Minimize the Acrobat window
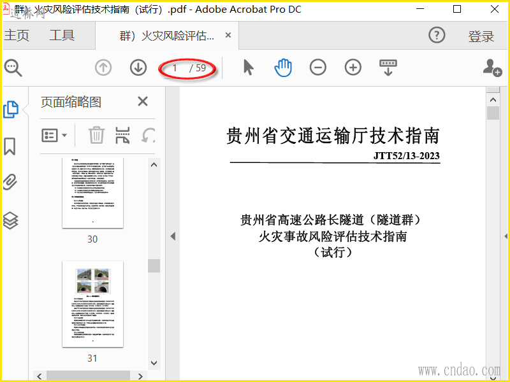Screen dimensions: 510x382 pos(420,9)
